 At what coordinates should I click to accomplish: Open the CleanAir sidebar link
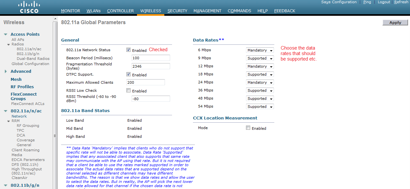pos(19,178)
